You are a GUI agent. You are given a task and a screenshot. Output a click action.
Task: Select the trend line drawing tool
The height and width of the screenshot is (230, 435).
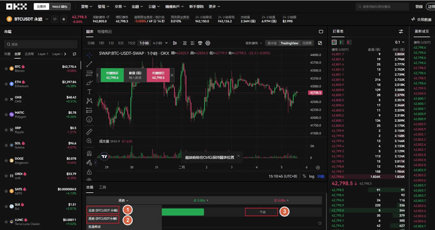click(x=89, y=64)
